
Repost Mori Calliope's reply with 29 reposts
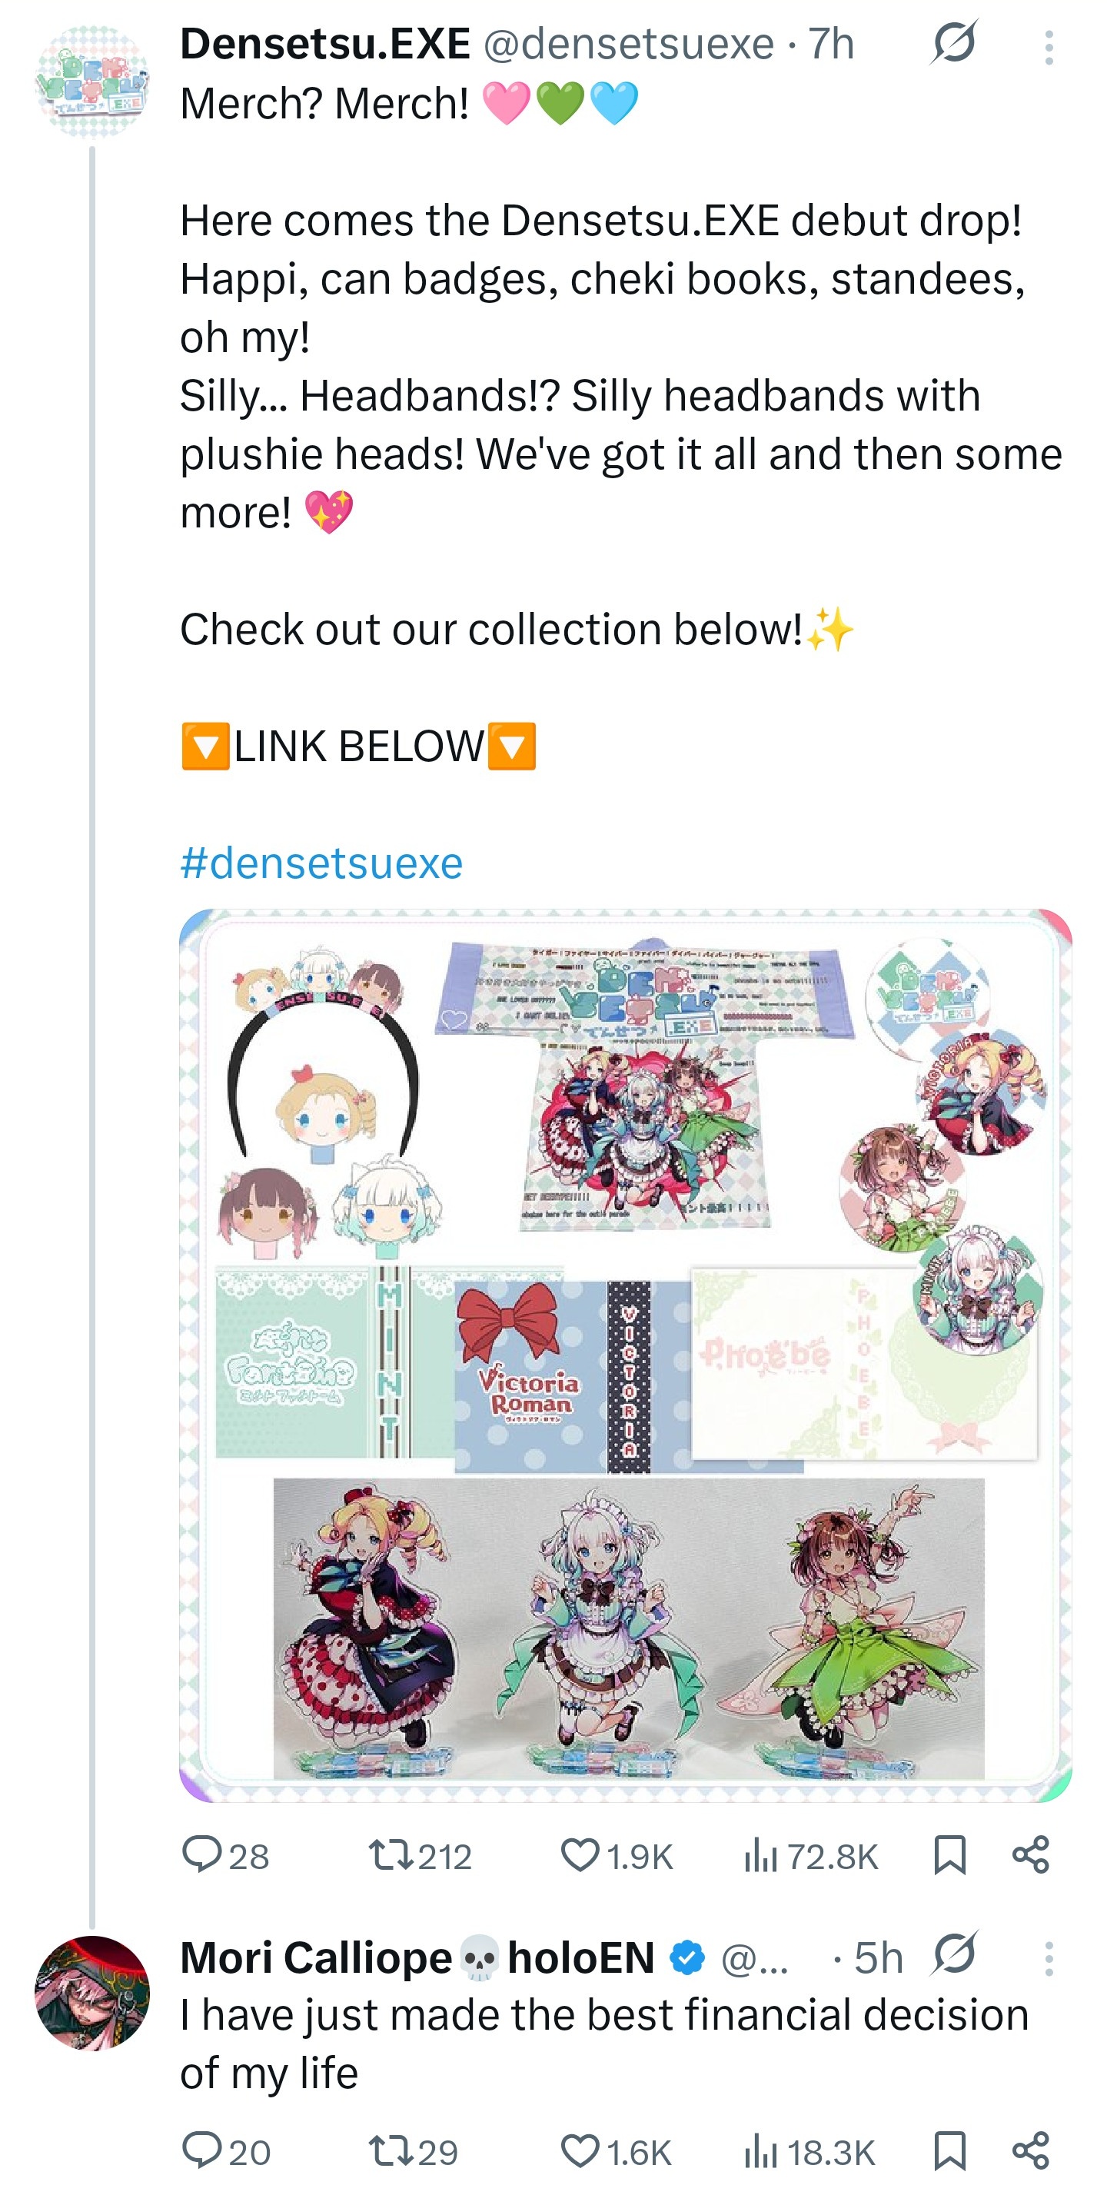pyautogui.click(x=414, y=2150)
